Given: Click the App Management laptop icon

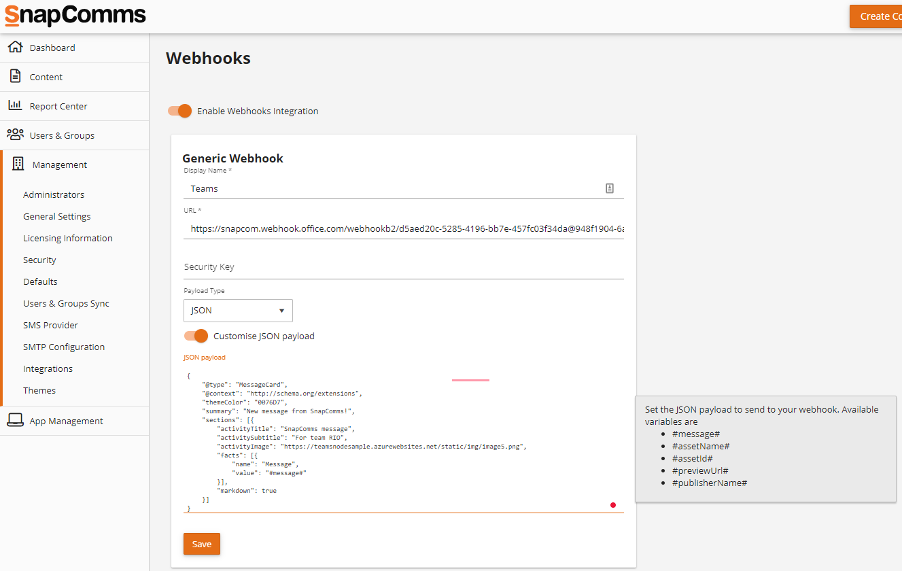Looking at the screenshot, I should (x=15, y=420).
